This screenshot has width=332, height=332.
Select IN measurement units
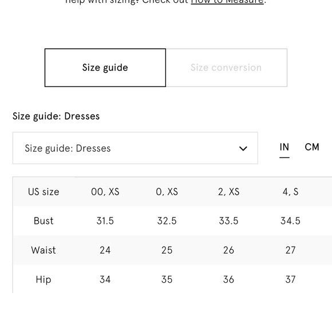click(x=284, y=147)
